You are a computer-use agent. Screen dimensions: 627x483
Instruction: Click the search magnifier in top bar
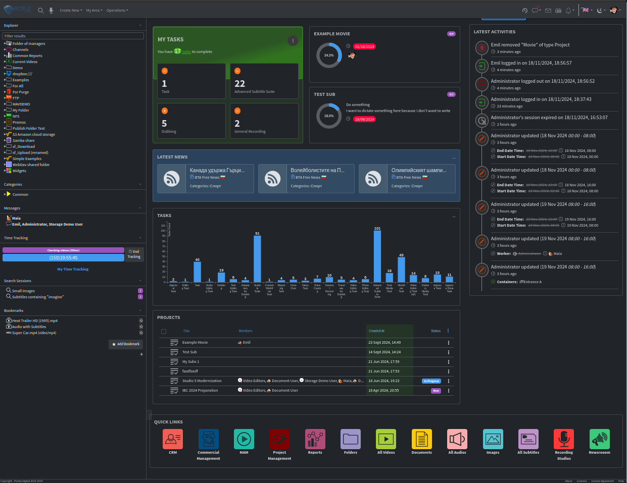coord(41,10)
